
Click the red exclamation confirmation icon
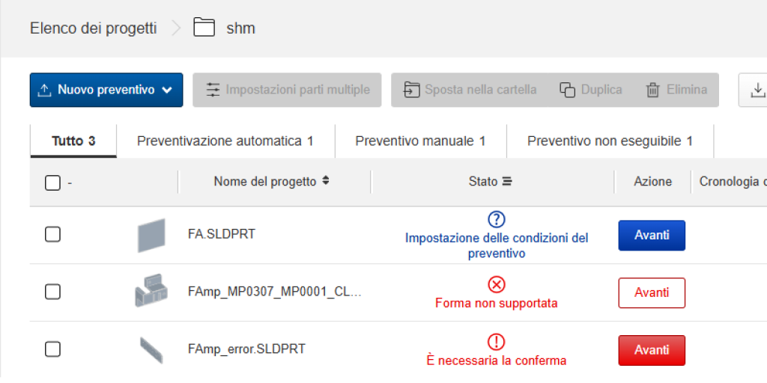coord(497,342)
